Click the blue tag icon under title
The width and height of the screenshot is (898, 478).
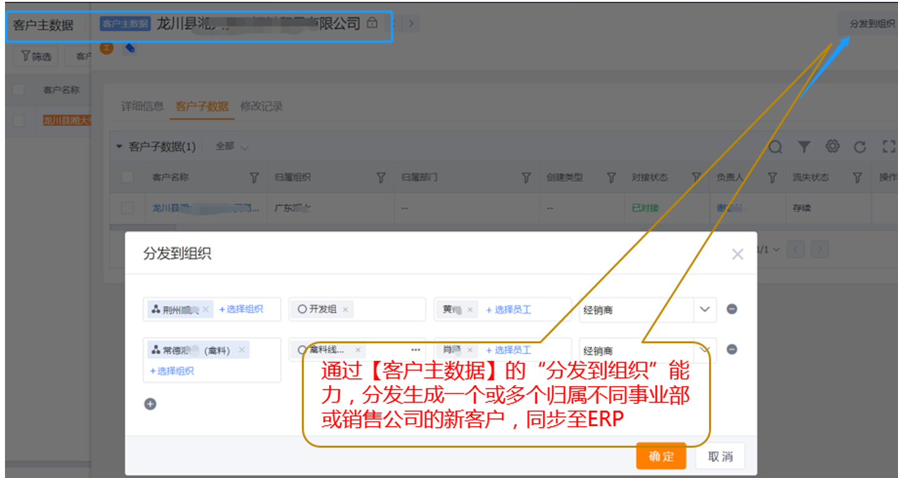(x=130, y=47)
